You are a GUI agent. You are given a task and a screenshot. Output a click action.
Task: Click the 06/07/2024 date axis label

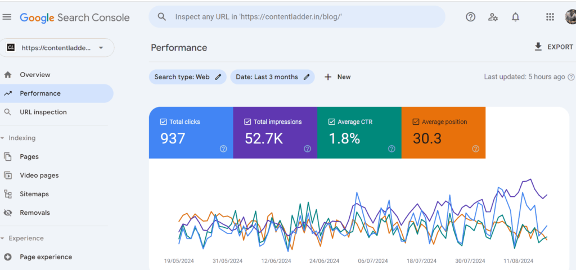click(x=373, y=261)
